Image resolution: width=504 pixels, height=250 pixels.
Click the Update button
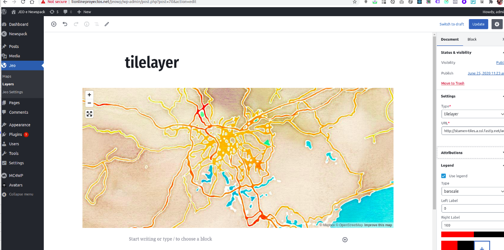click(x=479, y=24)
